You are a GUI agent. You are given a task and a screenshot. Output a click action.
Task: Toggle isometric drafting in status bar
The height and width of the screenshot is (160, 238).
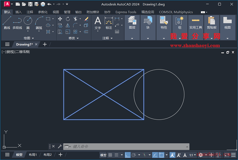click(x=144, y=155)
